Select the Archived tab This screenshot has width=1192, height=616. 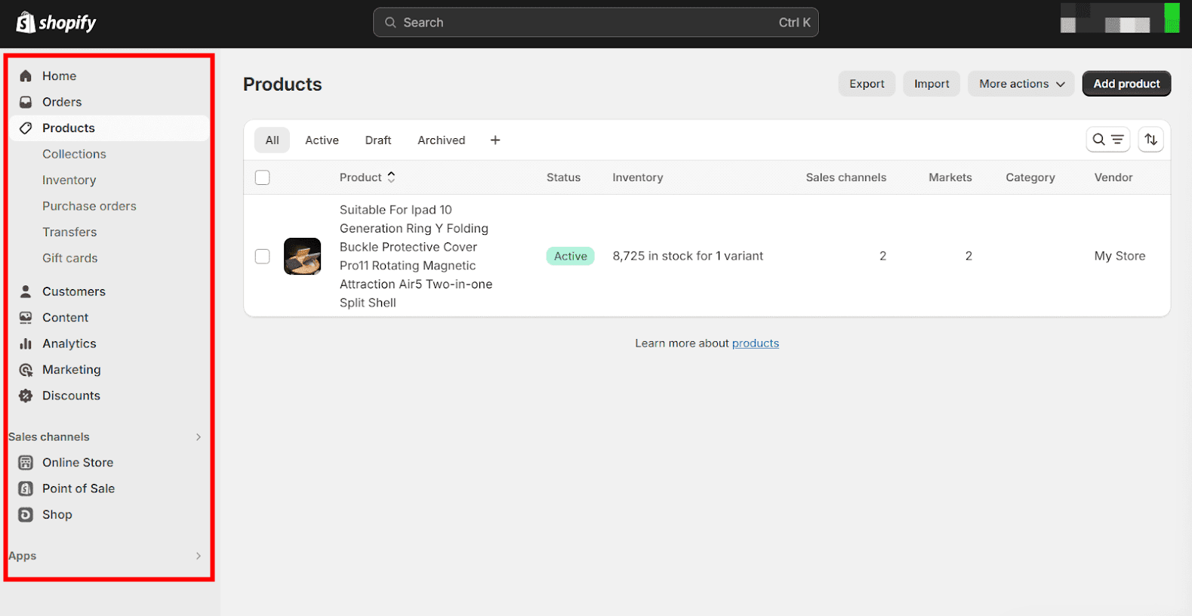[x=441, y=140]
